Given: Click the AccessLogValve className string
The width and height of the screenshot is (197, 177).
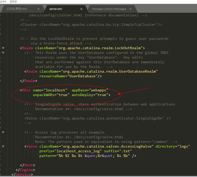Looking at the screenshot, I should (x=107, y=147).
